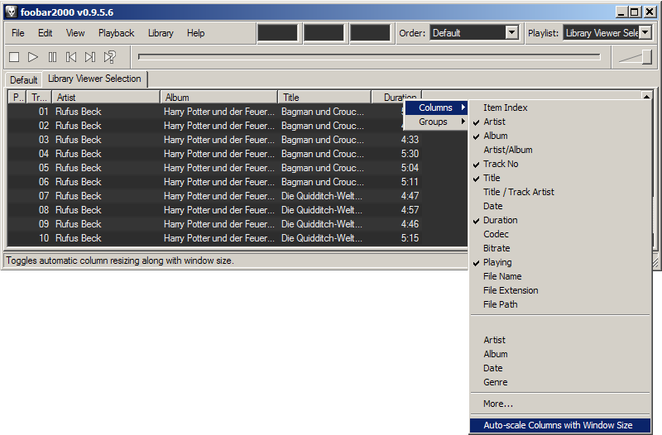Viewport: 662px width, 435px height.
Task: Click the Stop playback button
Action: click(14, 57)
